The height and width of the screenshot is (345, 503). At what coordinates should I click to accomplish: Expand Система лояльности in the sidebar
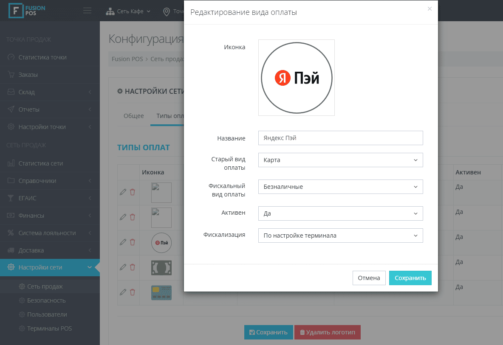(x=50, y=233)
